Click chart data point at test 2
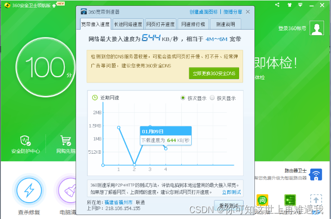Image resolution: width=331 pixels, height=219 pixels. 134,165
